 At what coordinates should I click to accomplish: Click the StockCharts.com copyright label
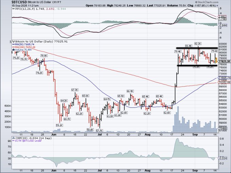(x=207, y=2)
